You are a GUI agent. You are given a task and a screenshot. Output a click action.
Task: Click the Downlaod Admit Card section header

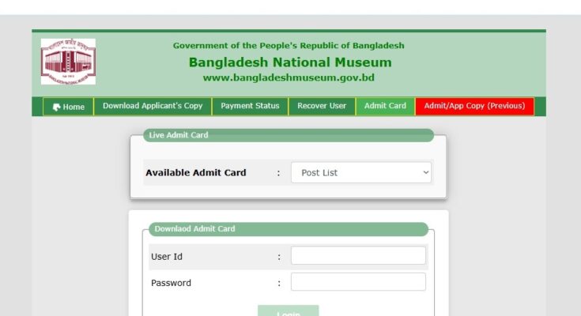[x=194, y=229]
